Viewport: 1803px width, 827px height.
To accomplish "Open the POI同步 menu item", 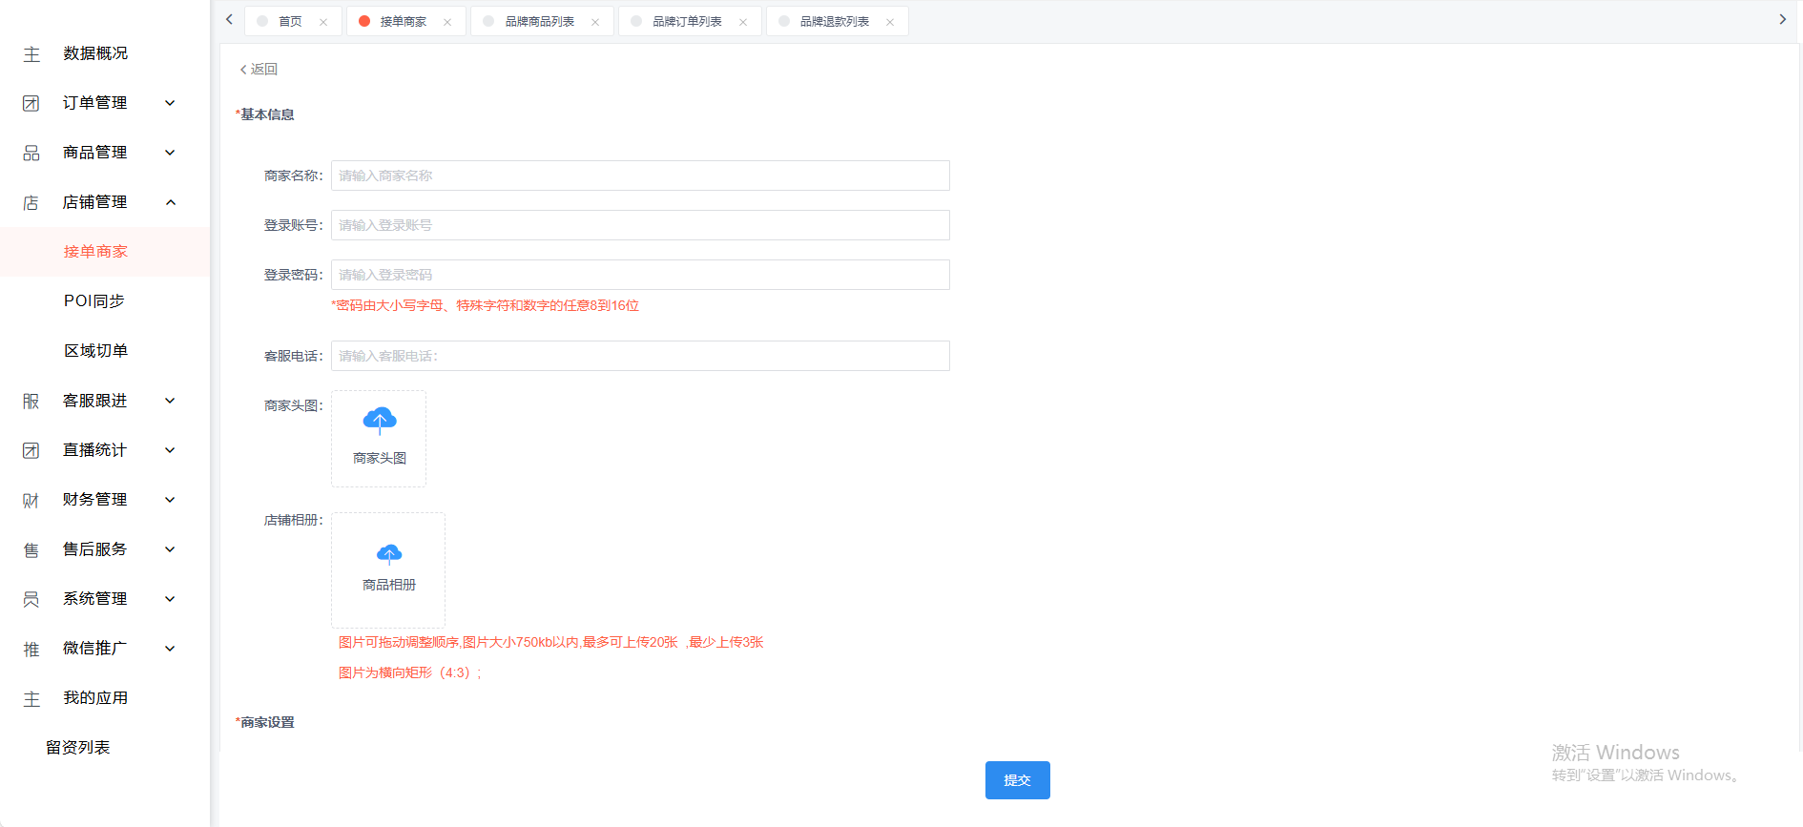I will click(94, 301).
